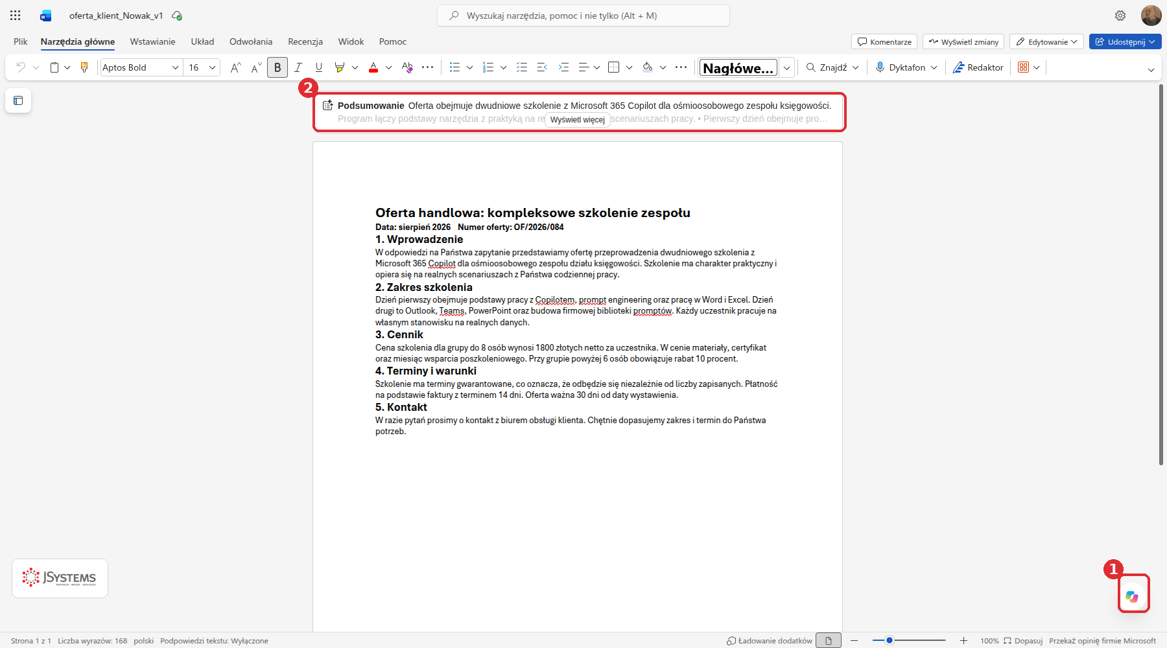Click the Clear Formatting icon
The height and width of the screenshot is (648, 1167).
(x=407, y=67)
